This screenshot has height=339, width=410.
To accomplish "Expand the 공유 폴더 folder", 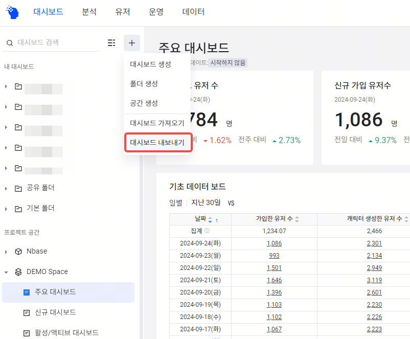I will 6,188.
